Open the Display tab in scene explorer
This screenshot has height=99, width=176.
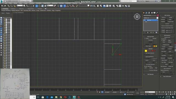8,13
